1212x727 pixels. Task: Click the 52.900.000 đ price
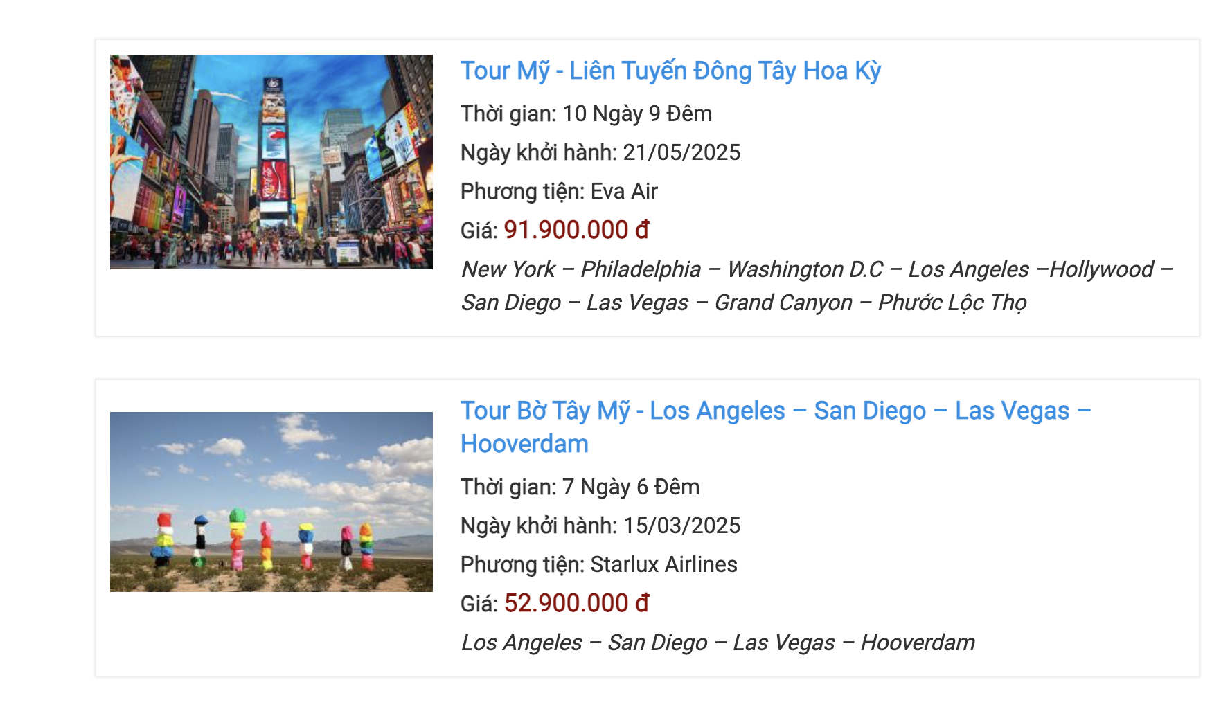576,603
